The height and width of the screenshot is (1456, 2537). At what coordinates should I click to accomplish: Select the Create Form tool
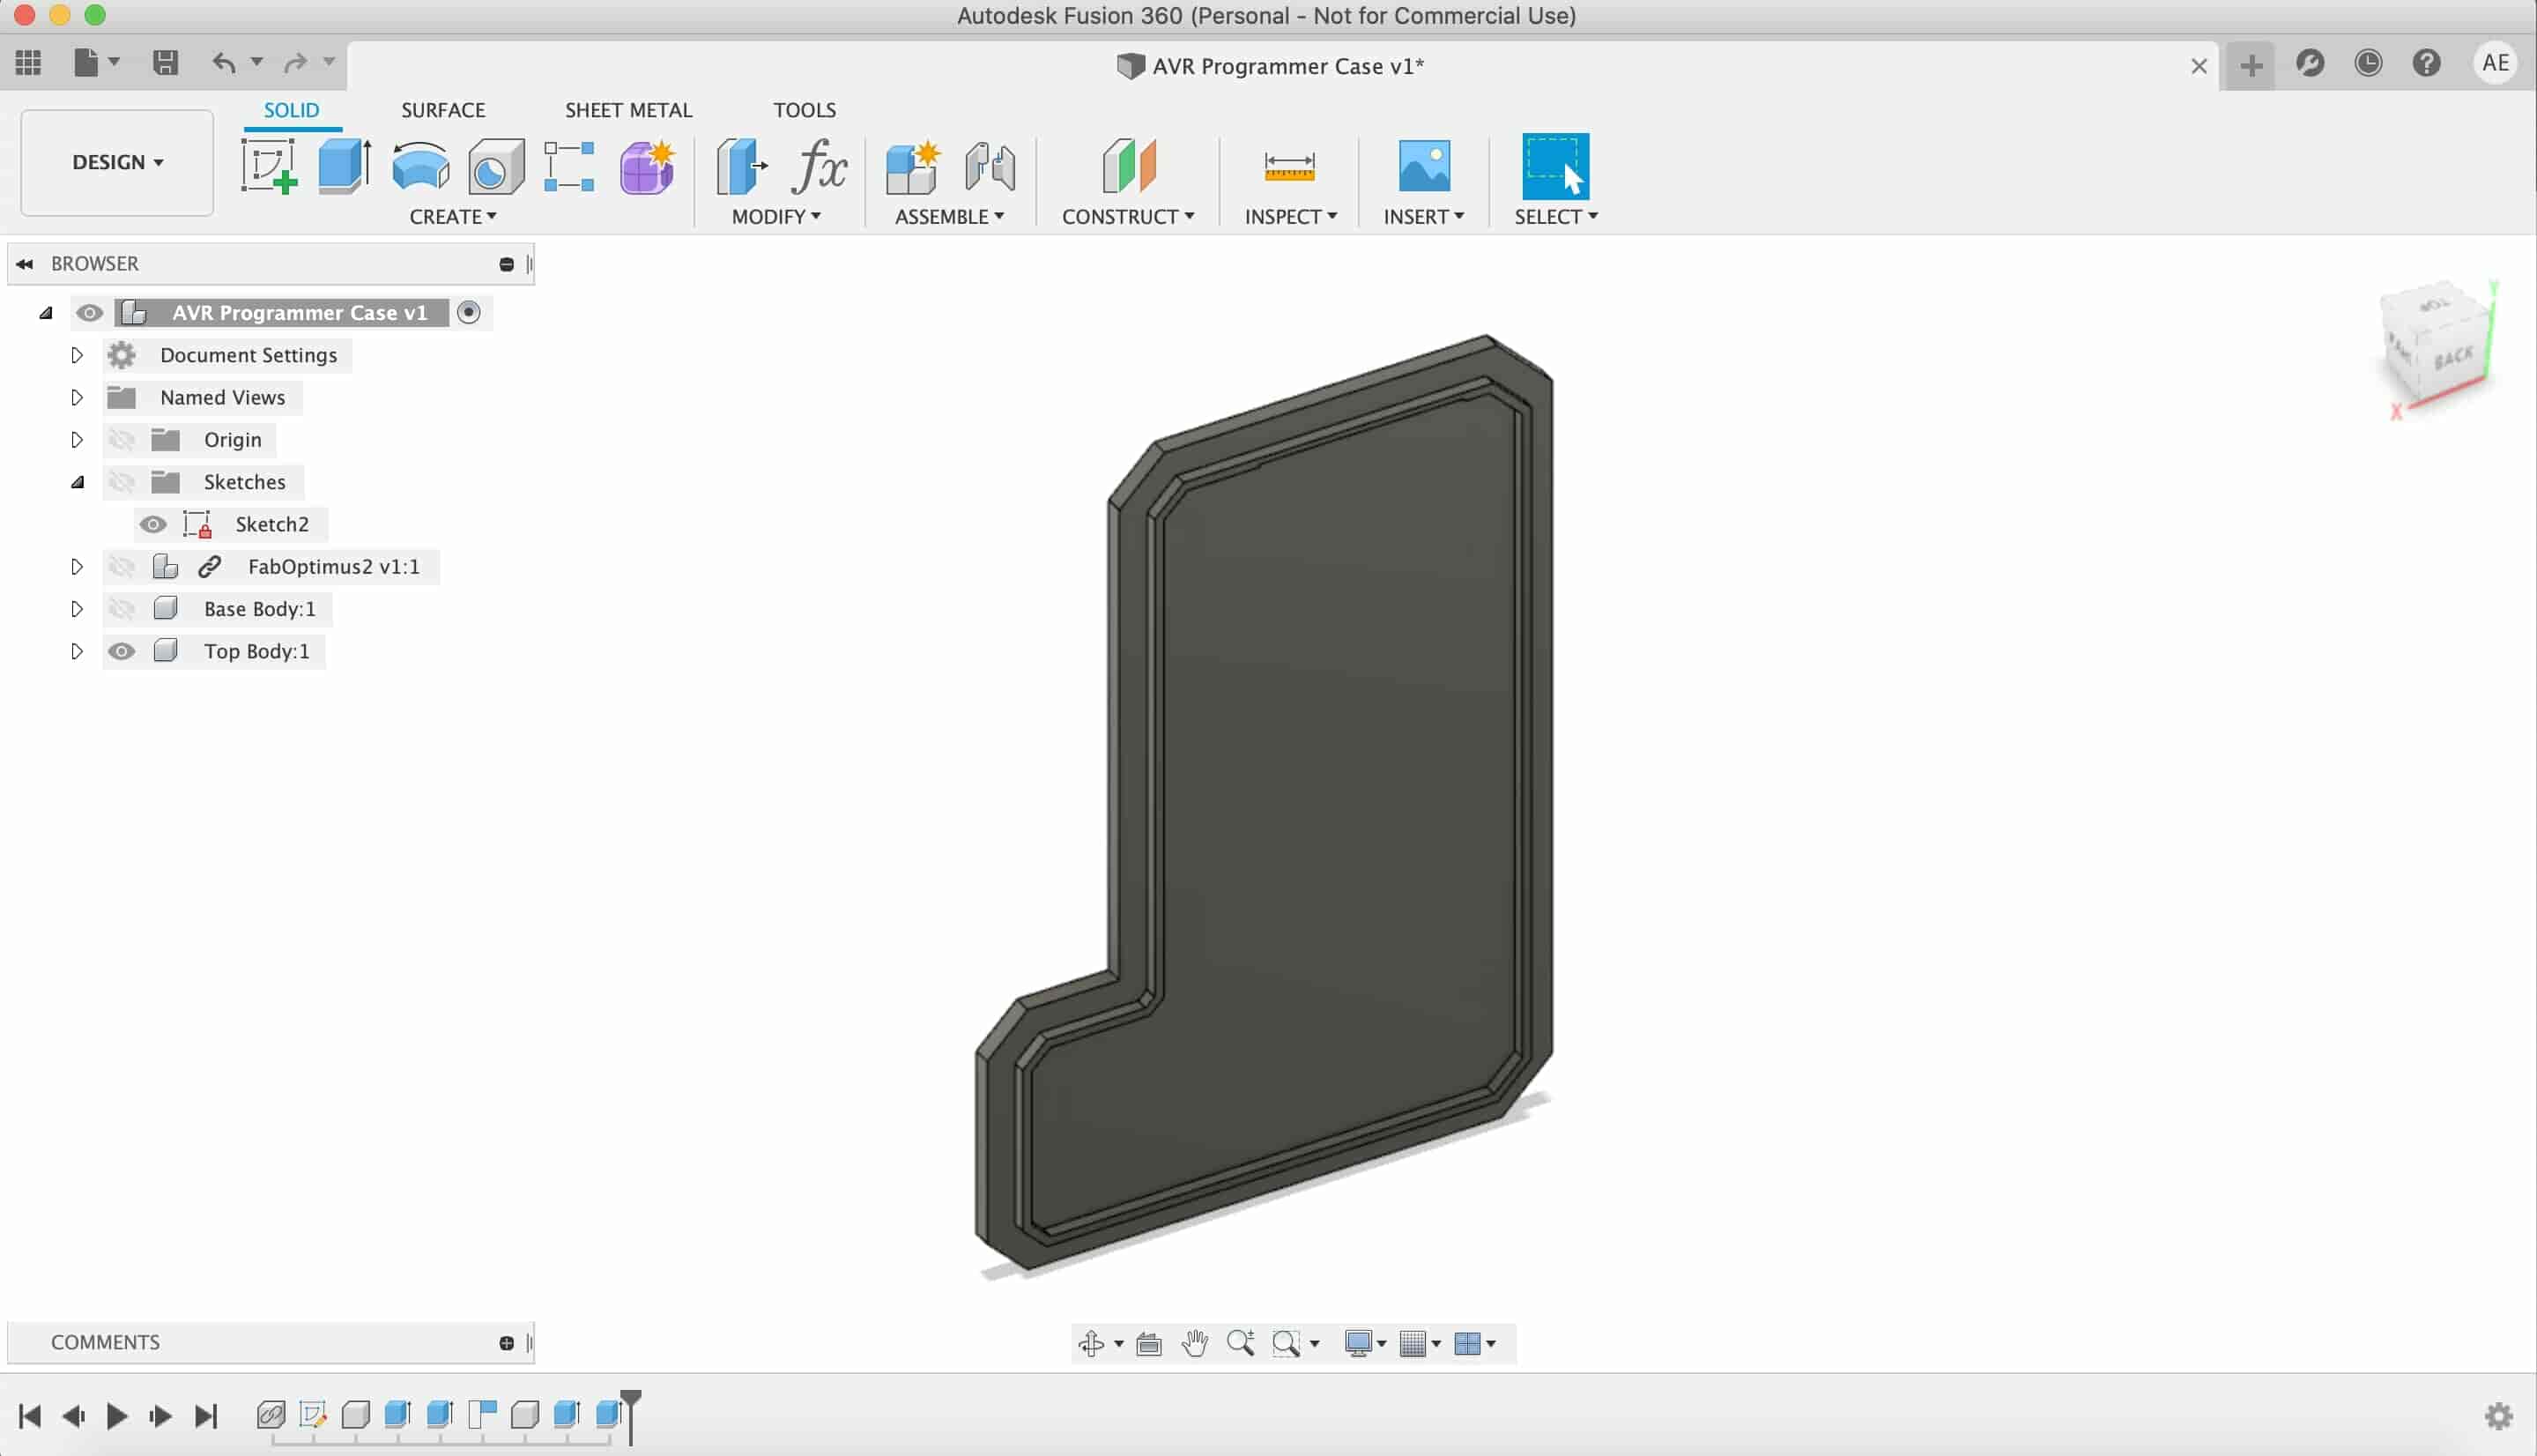(x=647, y=166)
